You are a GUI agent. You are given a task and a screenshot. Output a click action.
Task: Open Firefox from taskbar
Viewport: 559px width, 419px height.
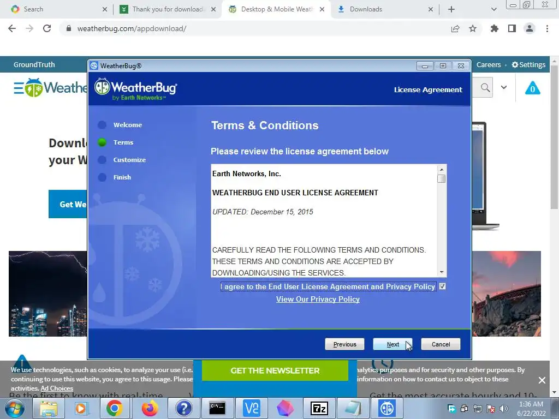[150, 408]
